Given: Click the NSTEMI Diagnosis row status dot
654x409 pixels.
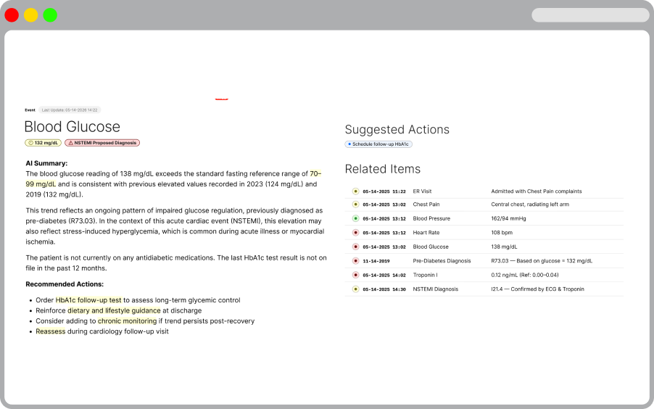Looking at the screenshot, I should pyautogui.click(x=356, y=289).
